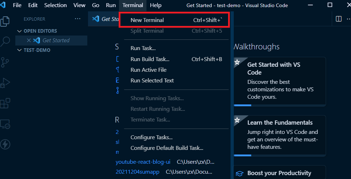Select Run Active File menu item
The width and height of the screenshot is (351, 179).
[x=176, y=70]
